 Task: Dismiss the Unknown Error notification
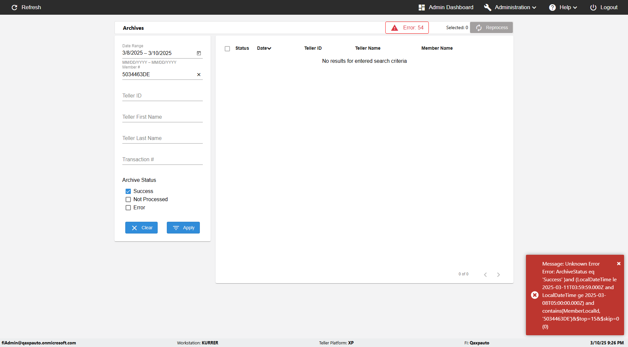pos(619,264)
